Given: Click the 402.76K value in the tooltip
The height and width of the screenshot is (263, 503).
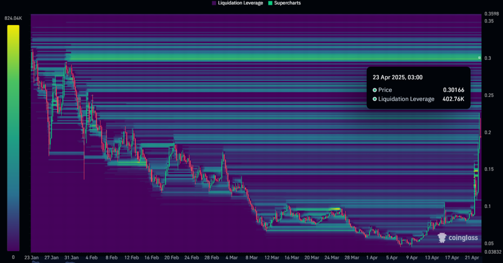Looking at the screenshot, I should (x=453, y=99).
